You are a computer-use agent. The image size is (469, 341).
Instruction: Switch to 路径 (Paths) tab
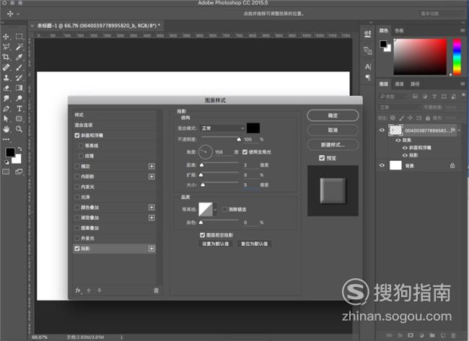[415, 84]
